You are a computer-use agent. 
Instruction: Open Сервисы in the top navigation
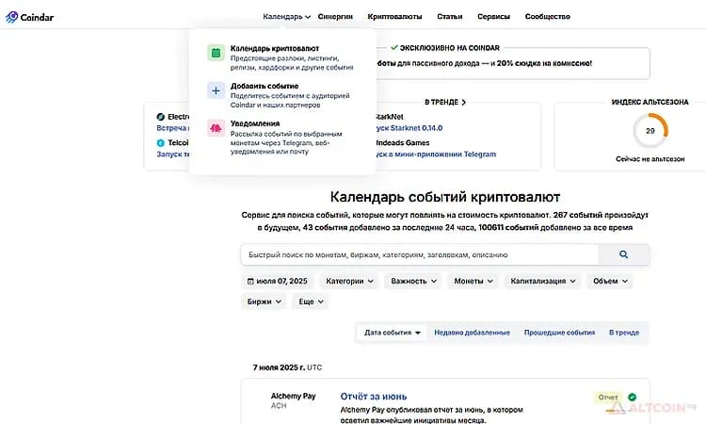[x=493, y=17]
